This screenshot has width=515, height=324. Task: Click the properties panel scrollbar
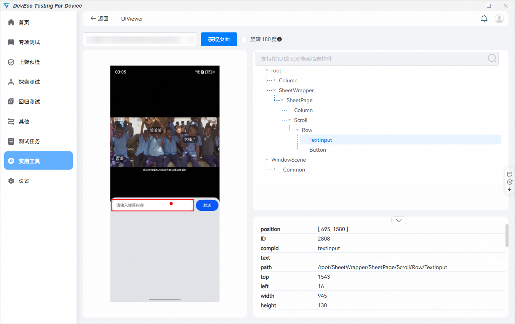click(x=507, y=236)
